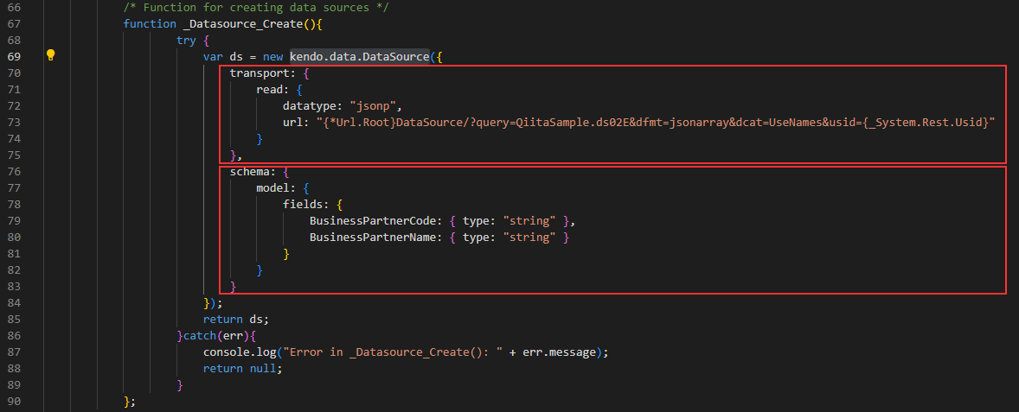Click "return ds;" on line 85
Screen dimensions: 1019x412
coord(236,320)
